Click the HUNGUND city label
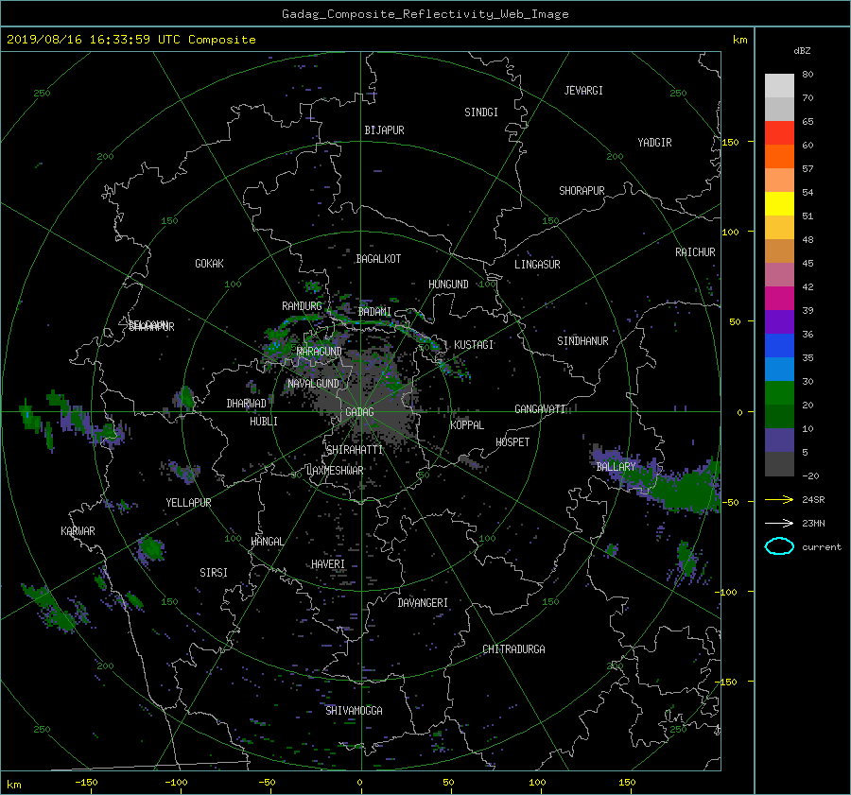 (x=448, y=285)
